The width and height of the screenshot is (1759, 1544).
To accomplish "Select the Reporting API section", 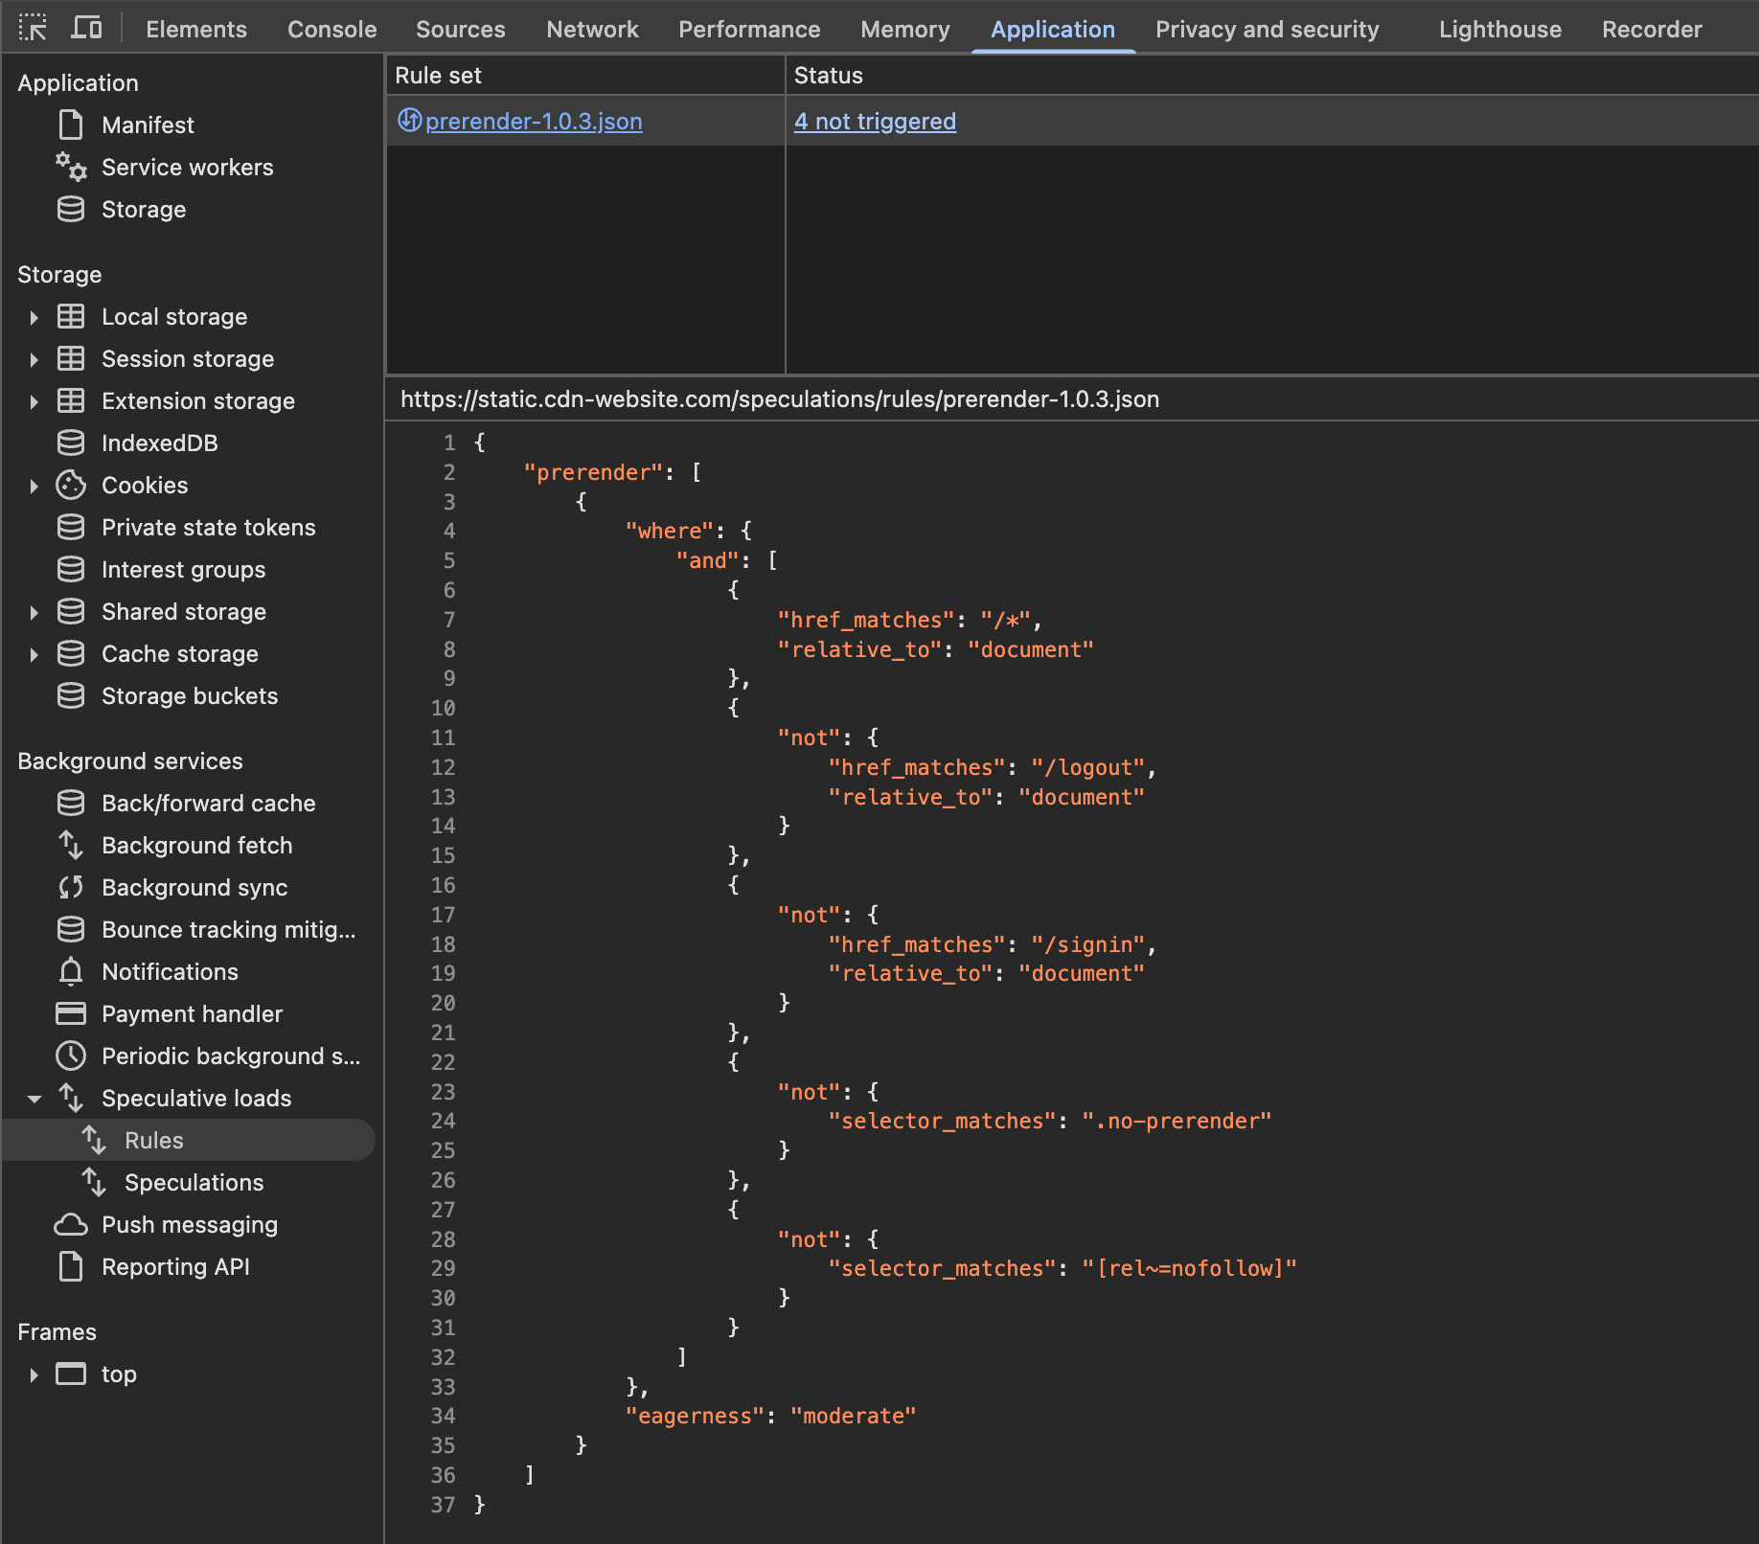I will coord(175,1266).
